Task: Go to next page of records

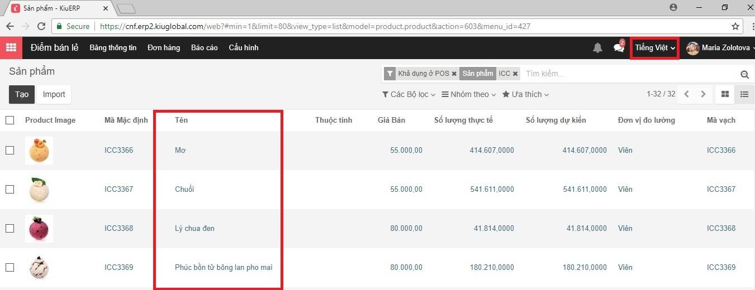Action: (704, 94)
